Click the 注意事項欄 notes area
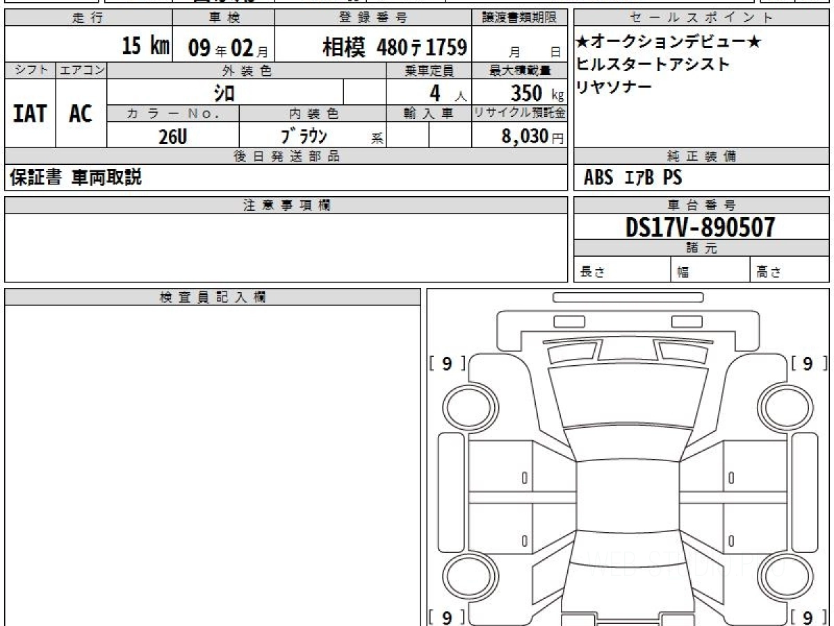Viewport: 834px width, 626px height. click(x=286, y=247)
